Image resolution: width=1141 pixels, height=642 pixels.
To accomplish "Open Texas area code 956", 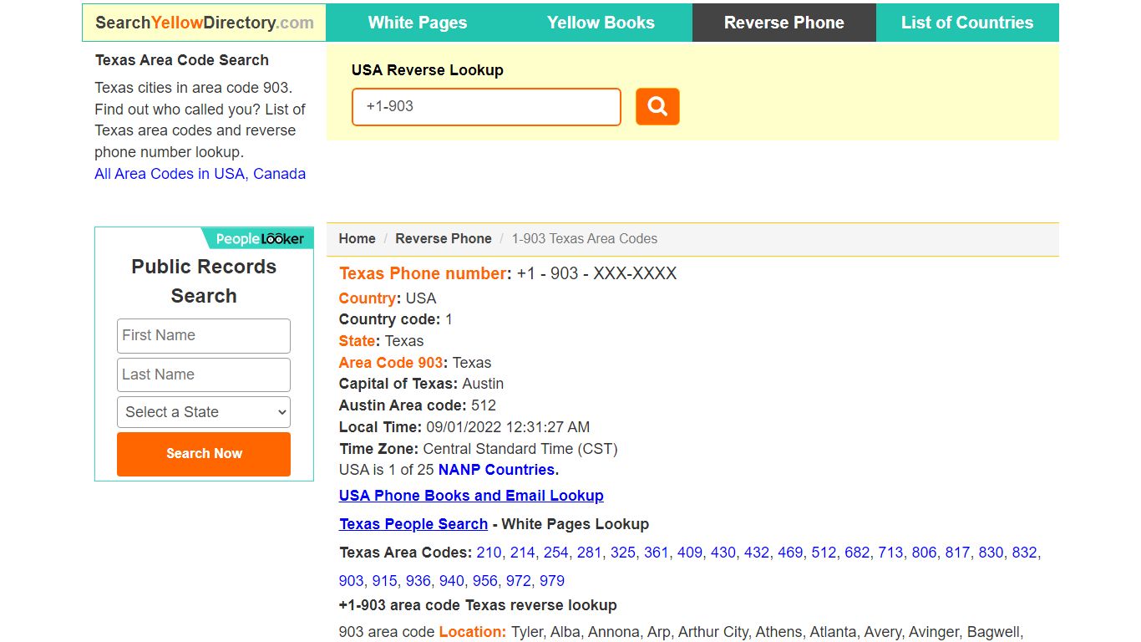I will [x=484, y=581].
